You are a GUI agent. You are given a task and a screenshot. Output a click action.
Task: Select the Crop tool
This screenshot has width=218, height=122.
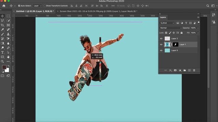coord(2,25)
